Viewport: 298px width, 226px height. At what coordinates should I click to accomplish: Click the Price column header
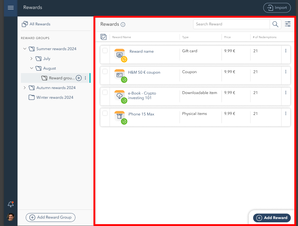[x=227, y=37]
